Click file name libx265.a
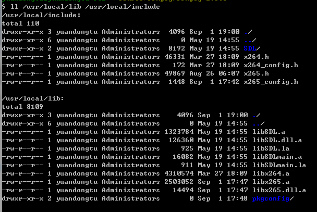317x212 pixels. click(x=271, y=182)
